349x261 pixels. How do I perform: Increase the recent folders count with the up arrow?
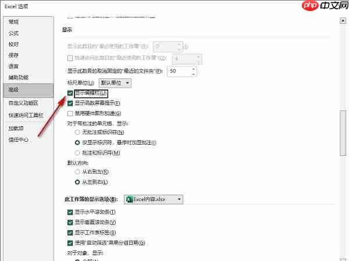(x=194, y=69)
